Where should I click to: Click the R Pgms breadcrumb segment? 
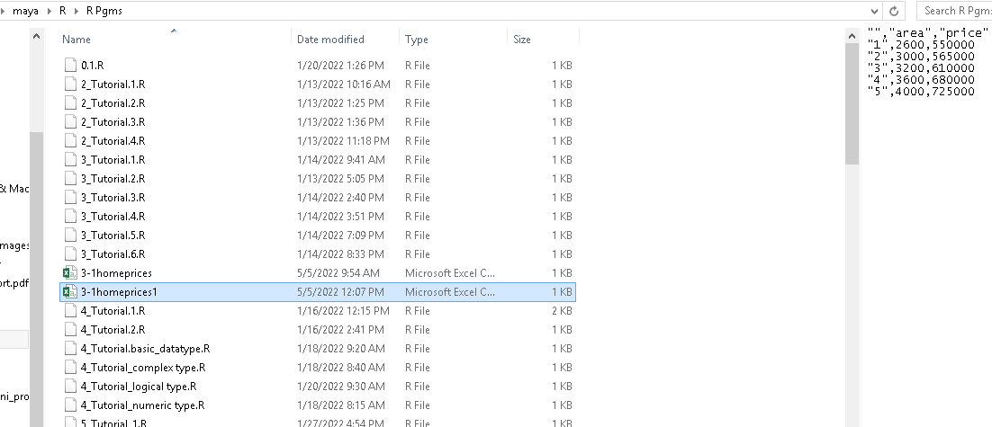pyautogui.click(x=104, y=11)
